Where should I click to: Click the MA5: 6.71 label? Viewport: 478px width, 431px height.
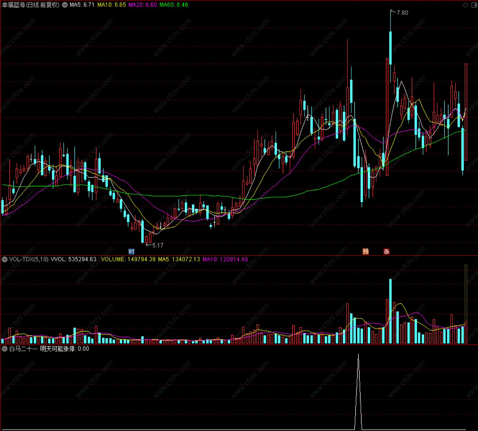tap(82, 5)
